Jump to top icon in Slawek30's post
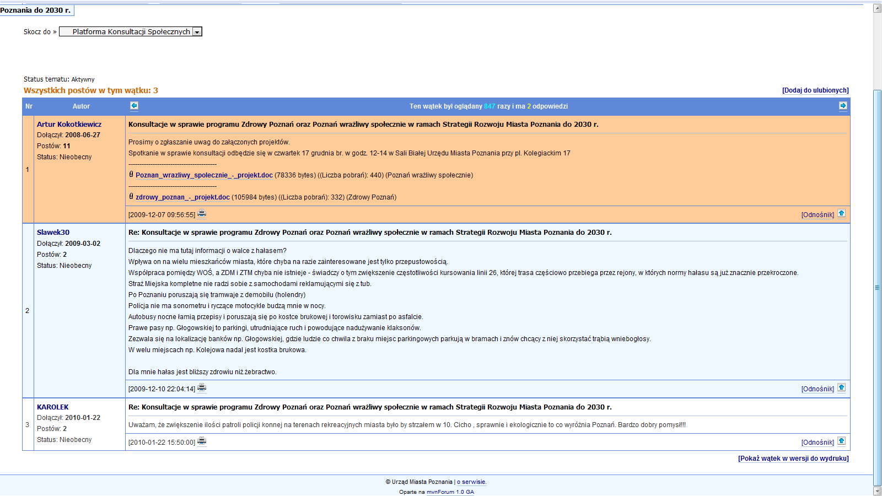 [841, 387]
